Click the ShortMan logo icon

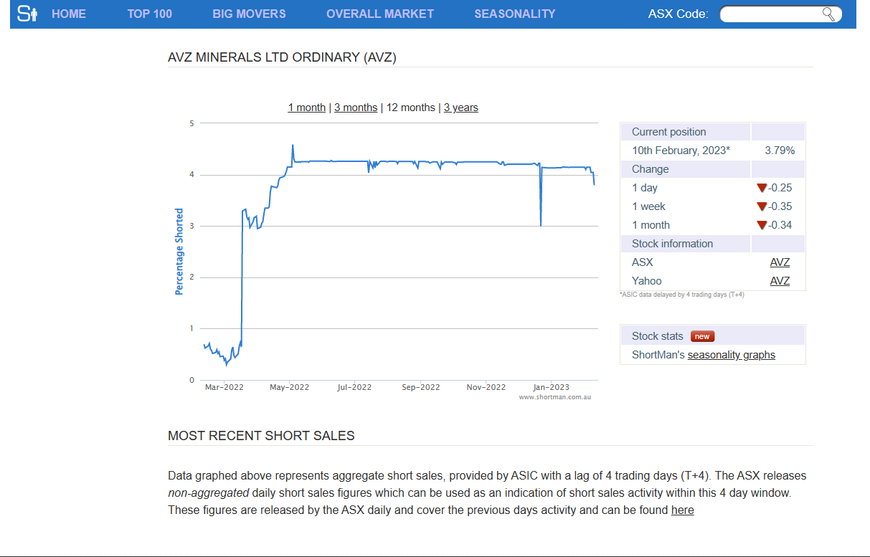(27, 14)
